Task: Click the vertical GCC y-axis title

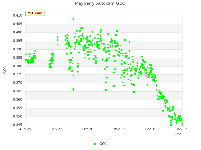Action: click(5, 70)
